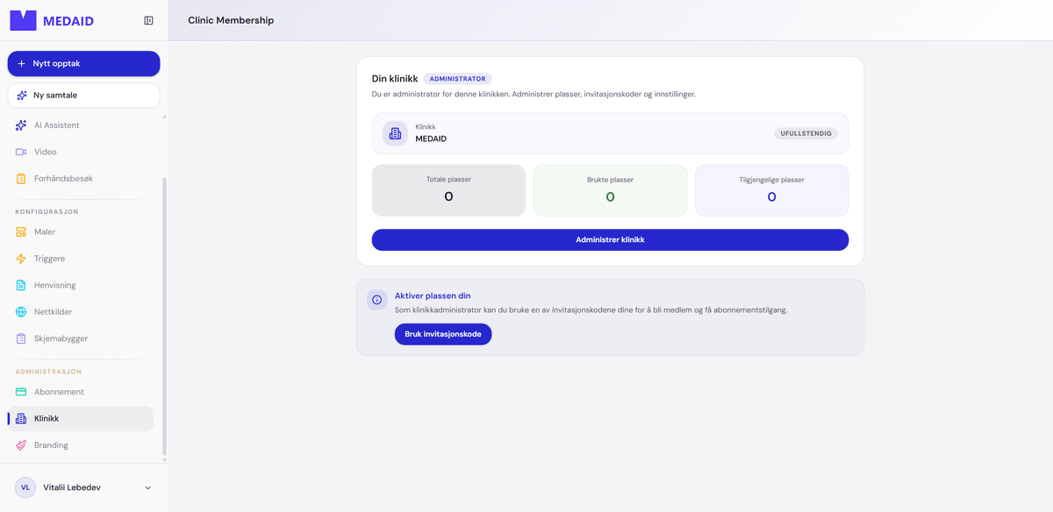The width and height of the screenshot is (1053, 512).
Task: Open AI Assistent sparkle icon
Action: (x=21, y=125)
